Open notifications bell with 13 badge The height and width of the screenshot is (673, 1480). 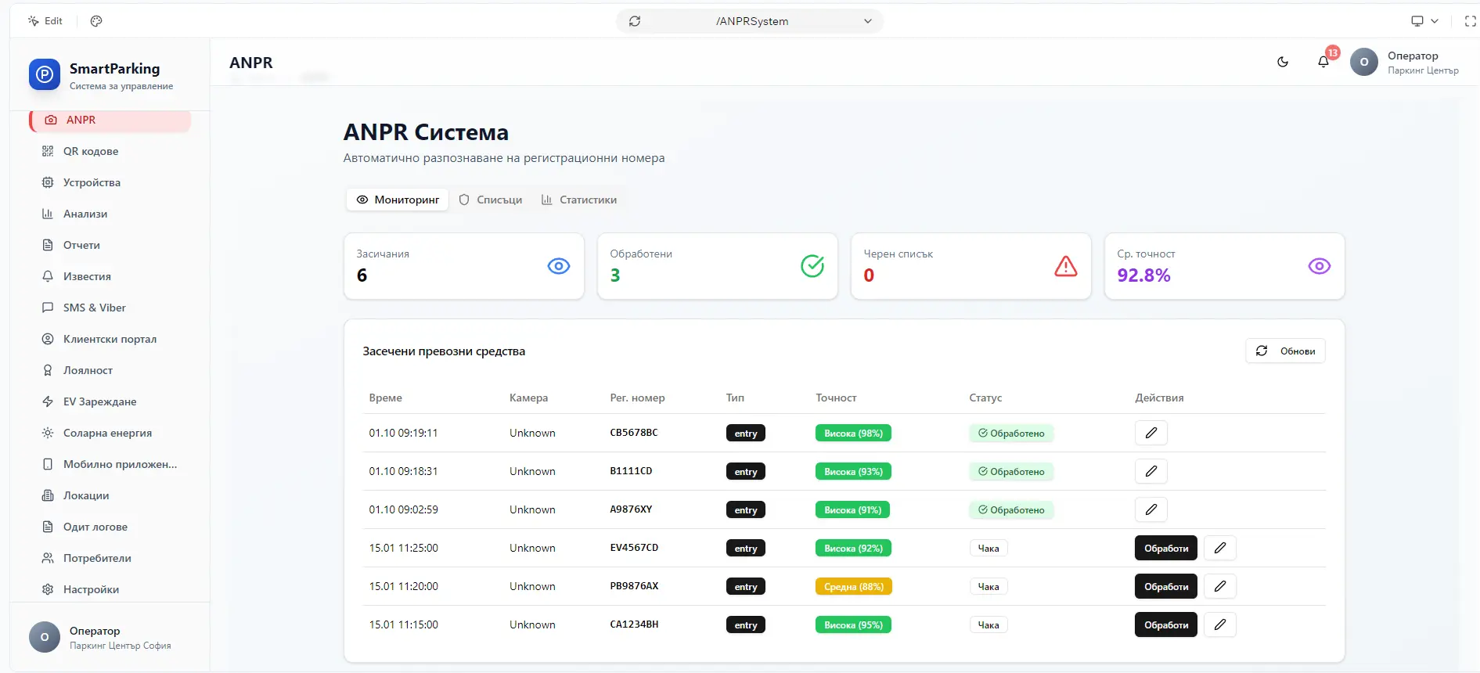pos(1323,61)
